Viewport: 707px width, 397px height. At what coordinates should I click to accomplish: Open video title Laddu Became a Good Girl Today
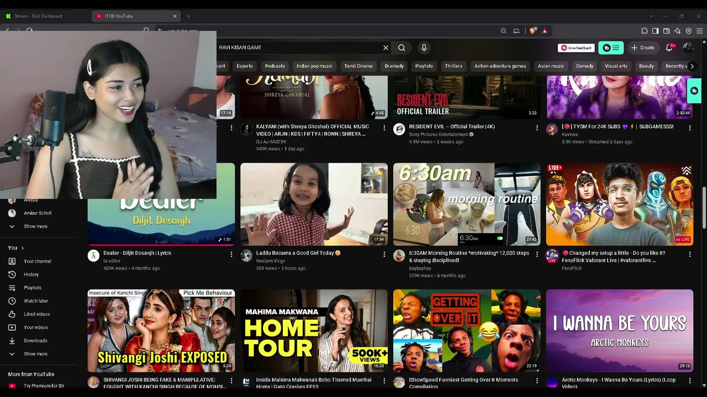pos(298,253)
